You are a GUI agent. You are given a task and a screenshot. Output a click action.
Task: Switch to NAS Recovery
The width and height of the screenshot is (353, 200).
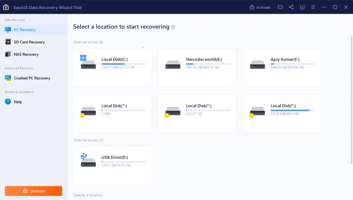[x=26, y=54]
